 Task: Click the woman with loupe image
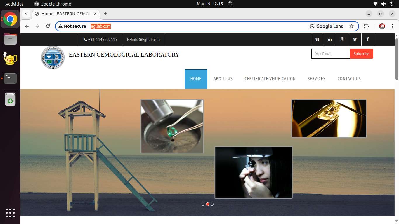[x=254, y=172]
